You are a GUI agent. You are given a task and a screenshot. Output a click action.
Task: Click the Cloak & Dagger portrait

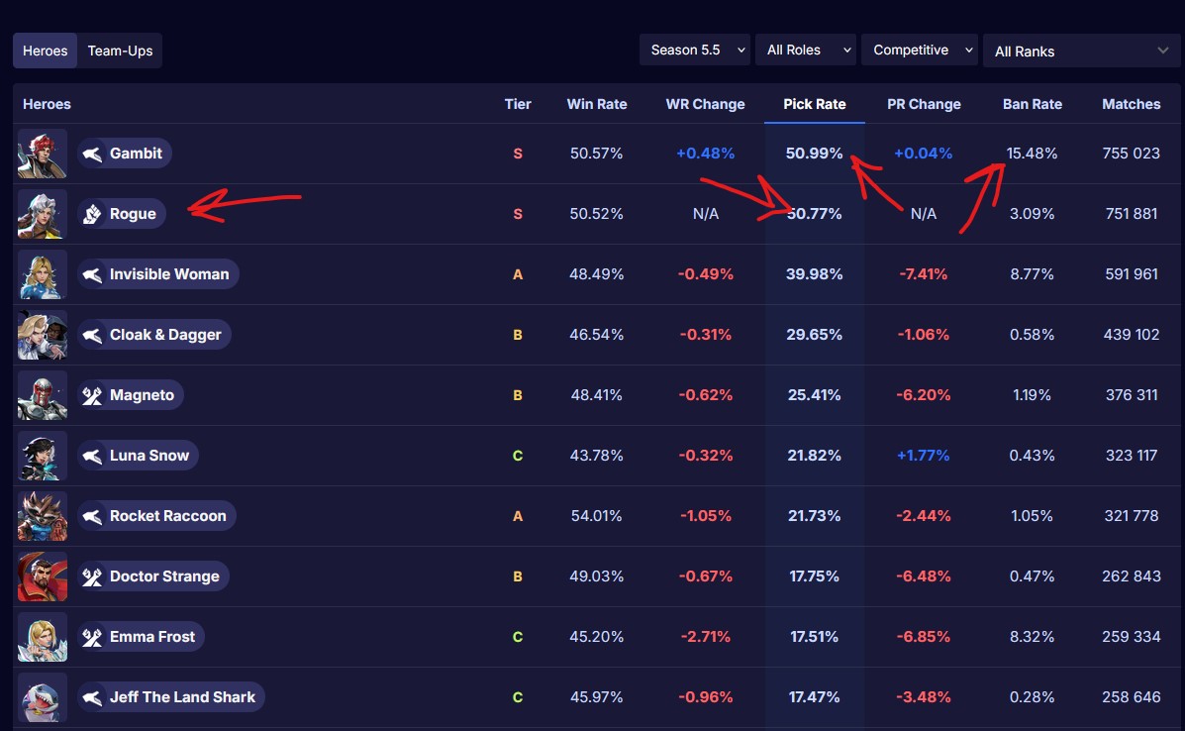[43, 335]
